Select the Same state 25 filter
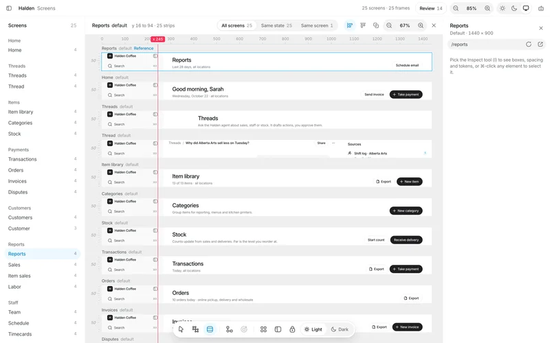This screenshot has width=550, height=343. [x=276, y=25]
